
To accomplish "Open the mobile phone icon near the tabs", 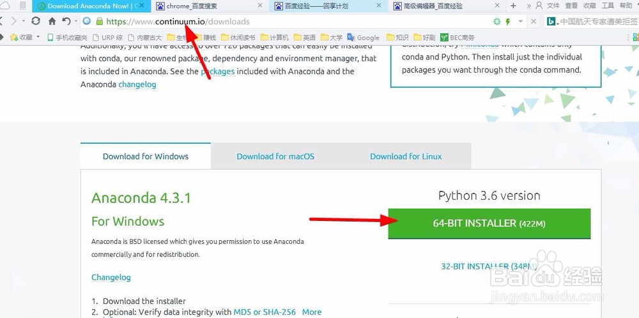I will pos(23,6).
